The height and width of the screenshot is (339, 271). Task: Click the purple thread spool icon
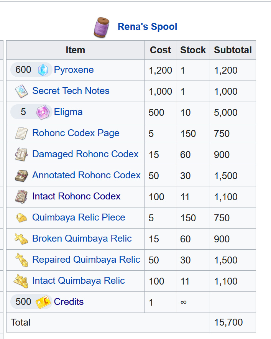102,27
